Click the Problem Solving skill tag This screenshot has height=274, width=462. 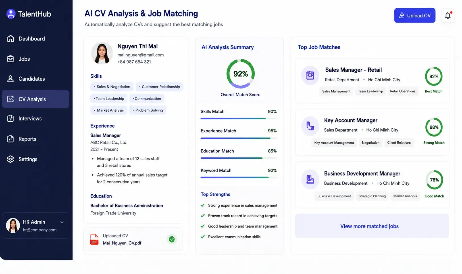click(x=148, y=110)
